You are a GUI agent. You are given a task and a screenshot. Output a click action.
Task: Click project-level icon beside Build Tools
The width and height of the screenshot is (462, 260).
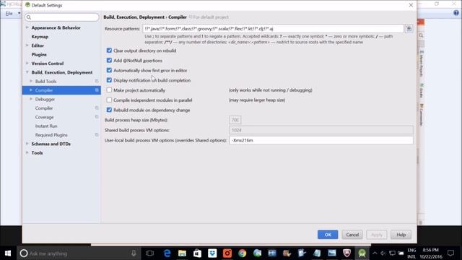(97, 81)
